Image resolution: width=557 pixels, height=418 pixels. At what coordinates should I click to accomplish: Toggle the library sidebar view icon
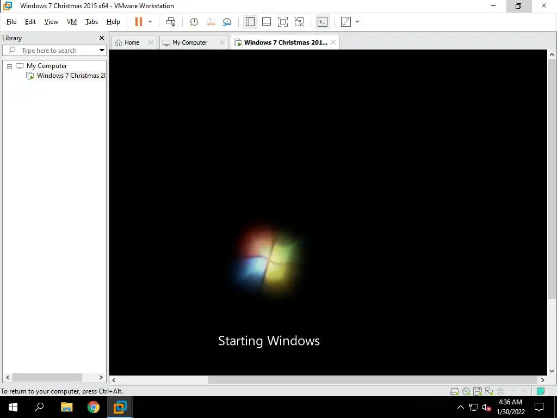250,22
